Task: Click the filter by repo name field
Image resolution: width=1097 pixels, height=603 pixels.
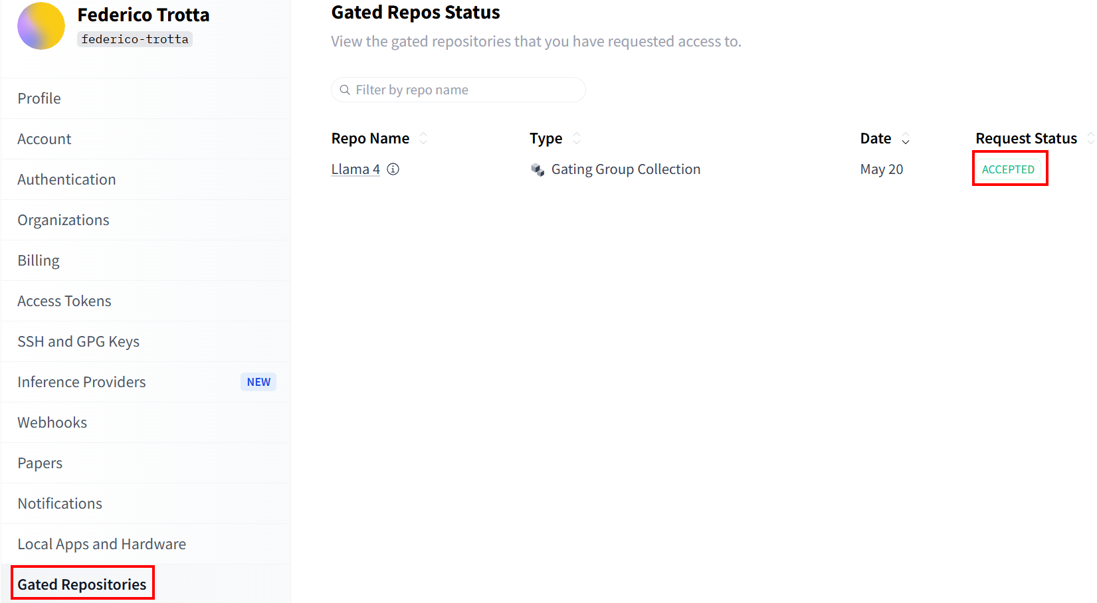Action: (458, 89)
